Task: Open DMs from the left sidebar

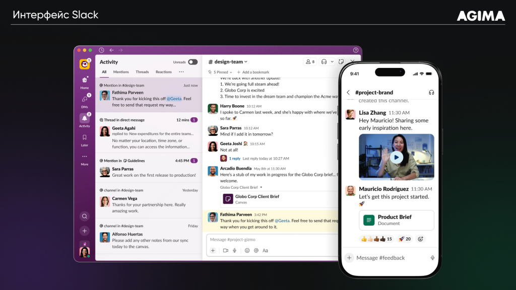Action: (x=85, y=100)
